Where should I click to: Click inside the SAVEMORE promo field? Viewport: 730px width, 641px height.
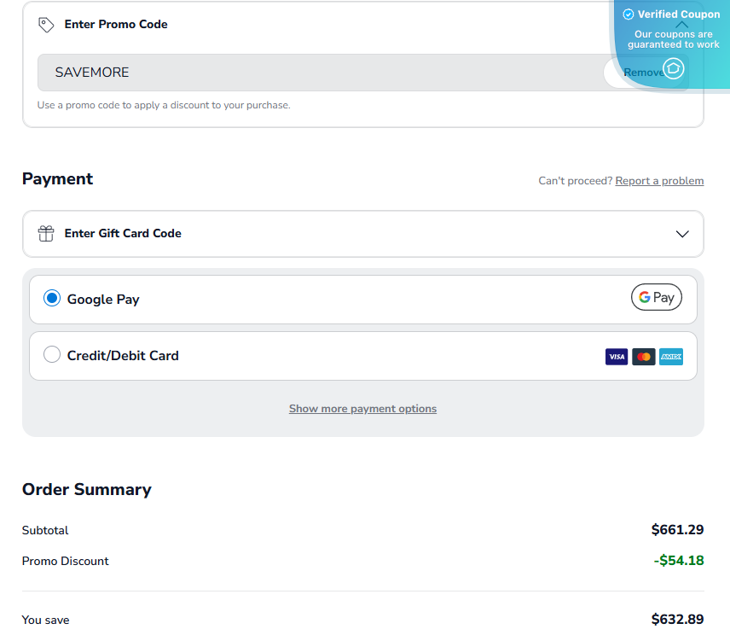256,73
